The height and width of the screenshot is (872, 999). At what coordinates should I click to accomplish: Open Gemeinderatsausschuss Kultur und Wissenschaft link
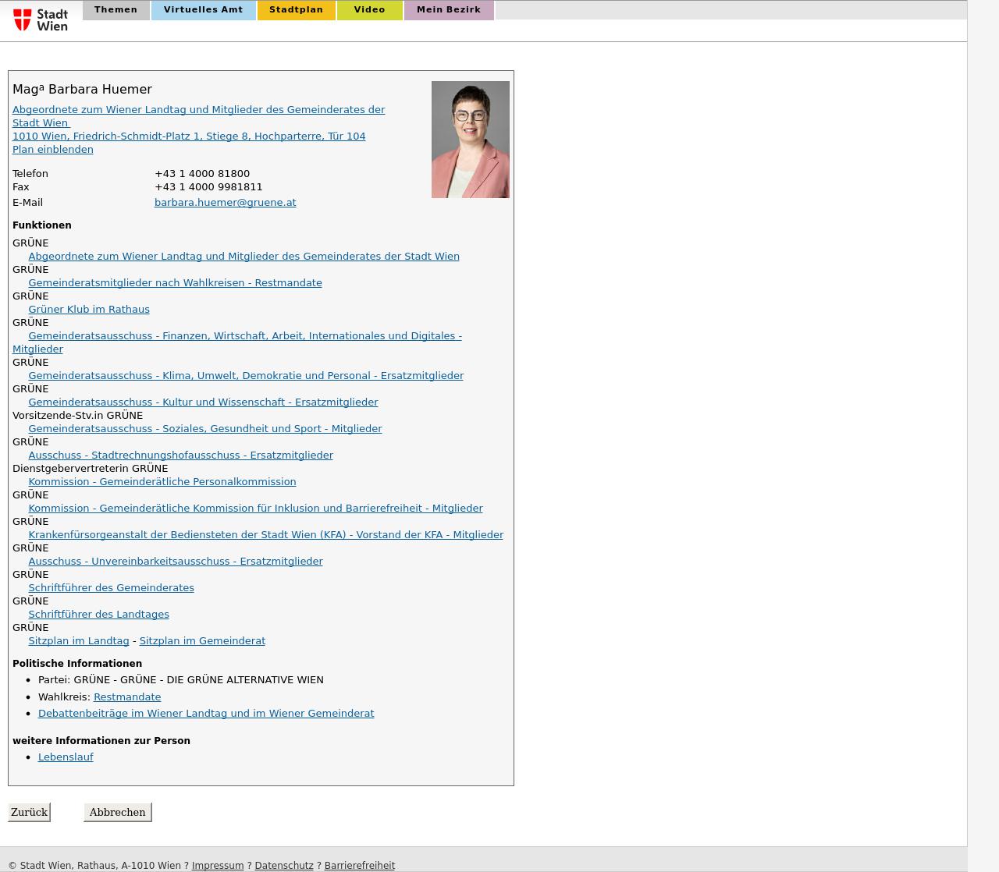[x=203, y=402]
